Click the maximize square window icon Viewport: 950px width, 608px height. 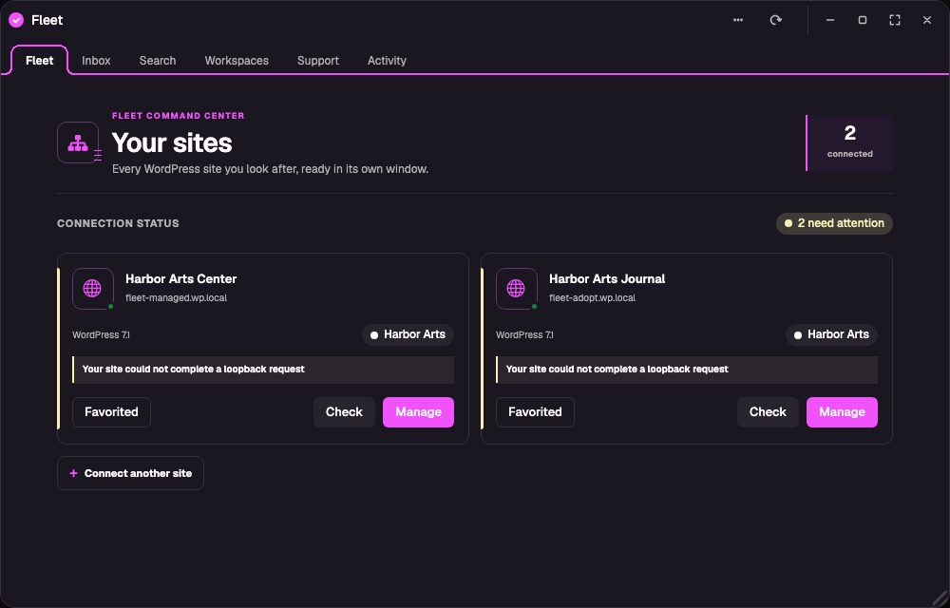[x=863, y=20]
